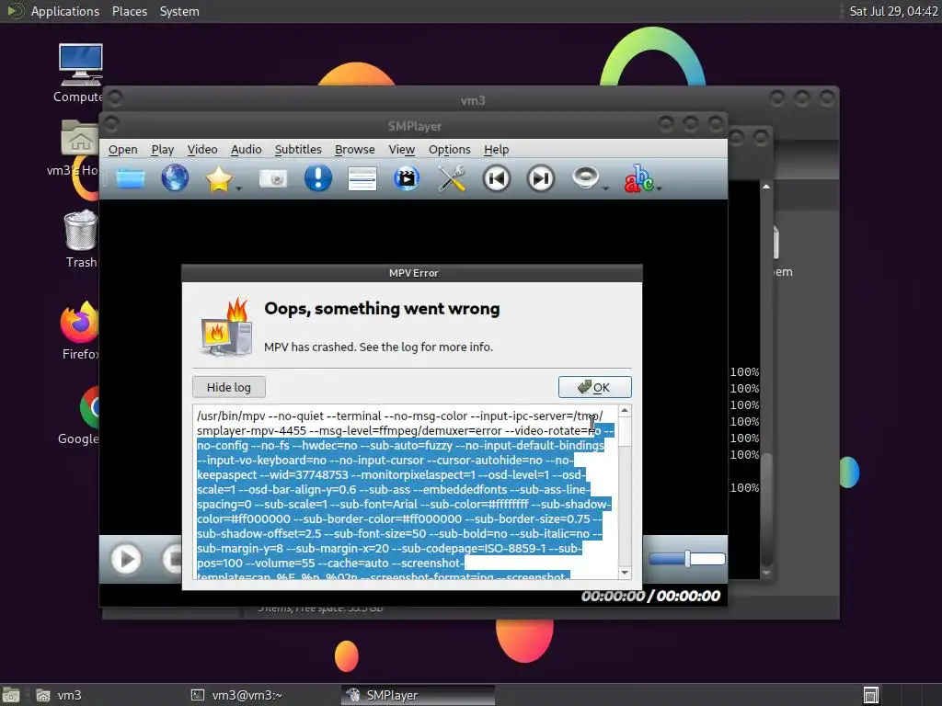The width and height of the screenshot is (942, 706).
Task: Open the Help menu
Action: click(x=496, y=150)
